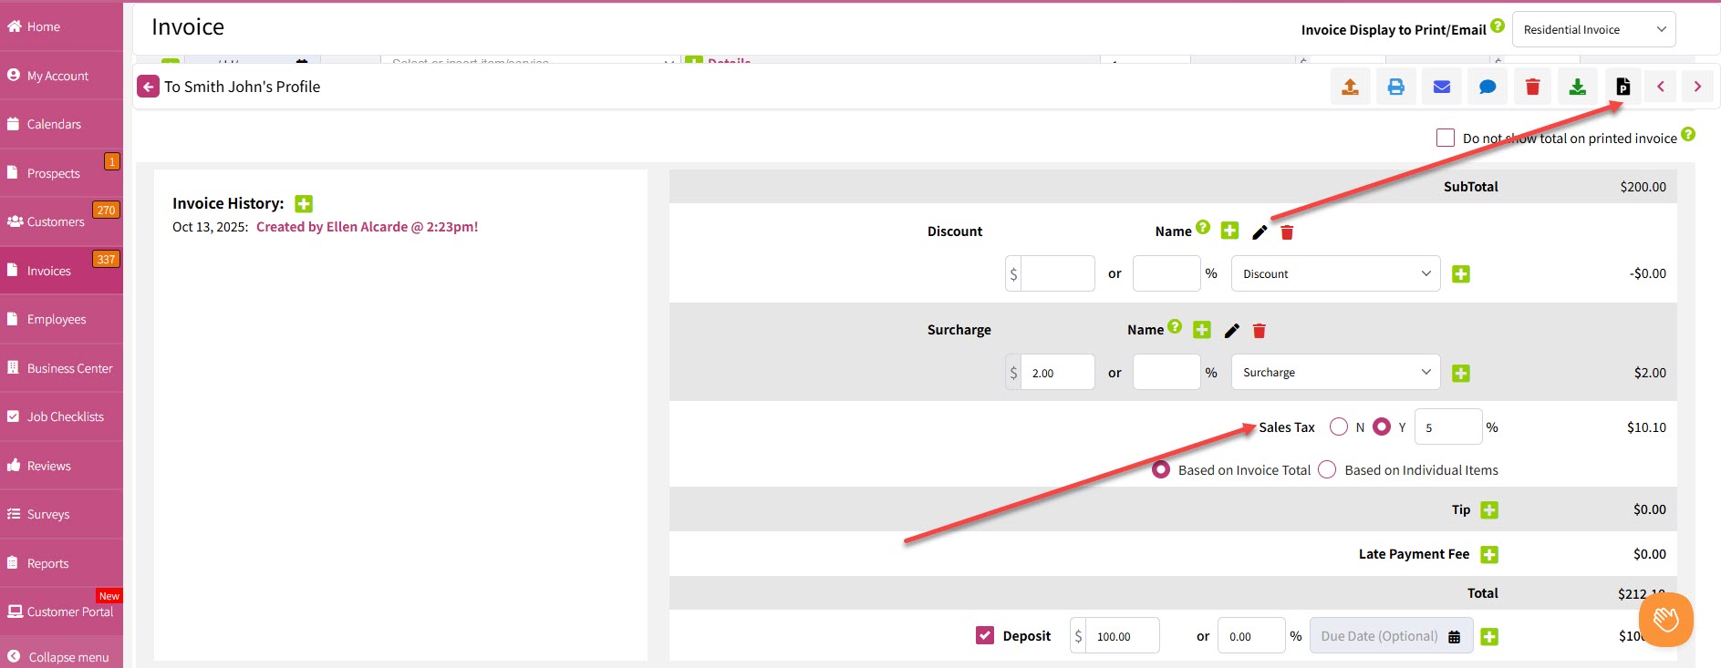
Task: Open Residential Invoice display dropdown
Action: 1593,29
